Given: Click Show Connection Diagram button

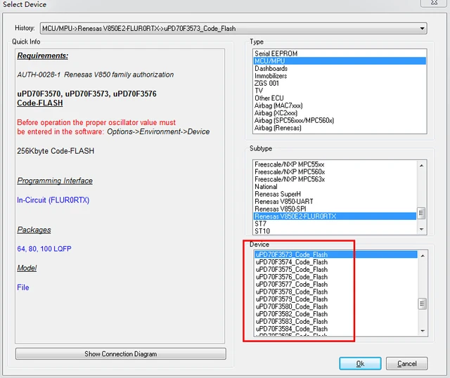Looking at the screenshot, I should (120, 354).
